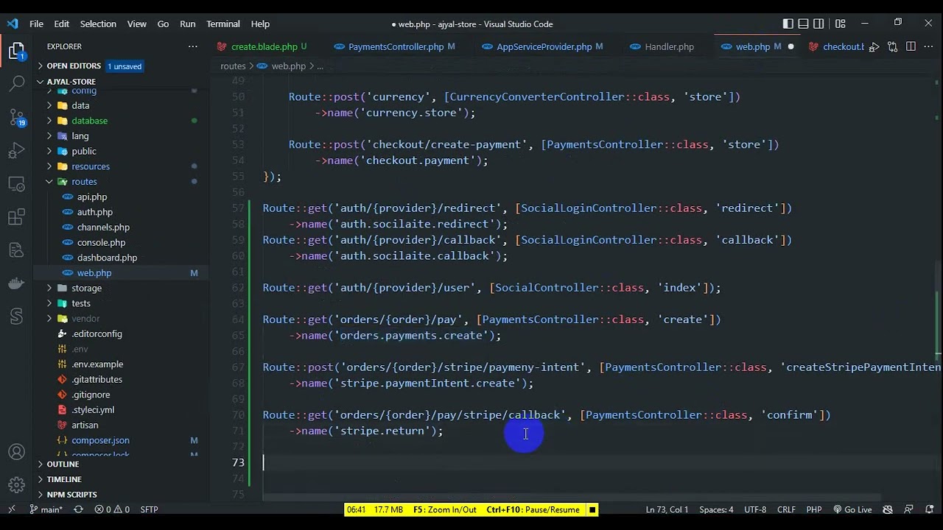Switch to Handler.php tab
Viewport: 943px width, 530px height.
(669, 46)
